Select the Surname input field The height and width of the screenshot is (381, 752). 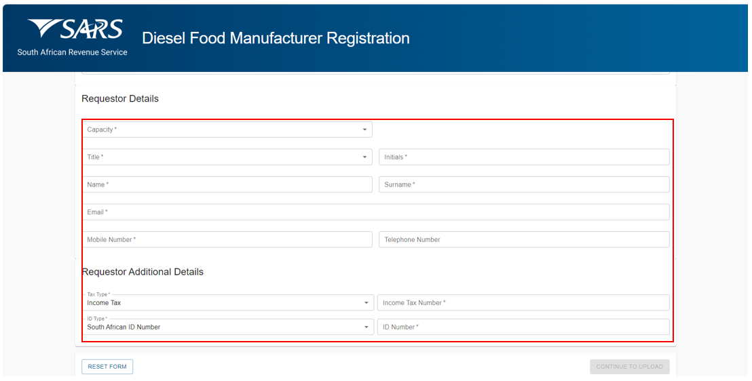(x=524, y=184)
